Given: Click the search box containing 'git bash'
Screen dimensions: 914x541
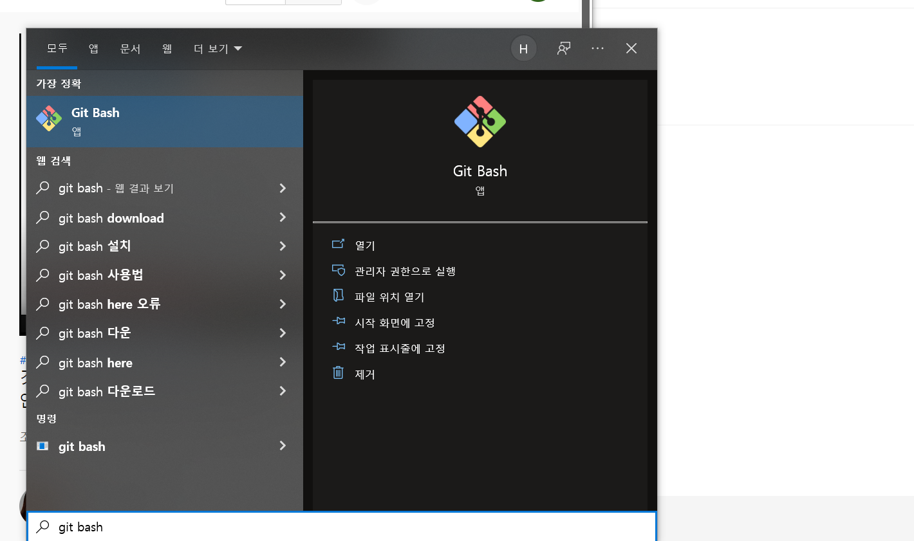Looking at the screenshot, I should pos(342,527).
